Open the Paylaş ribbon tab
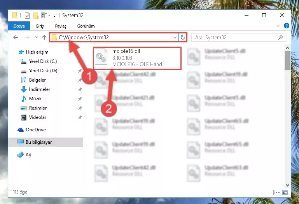Viewport: 299px width, 204px height. click(x=61, y=26)
